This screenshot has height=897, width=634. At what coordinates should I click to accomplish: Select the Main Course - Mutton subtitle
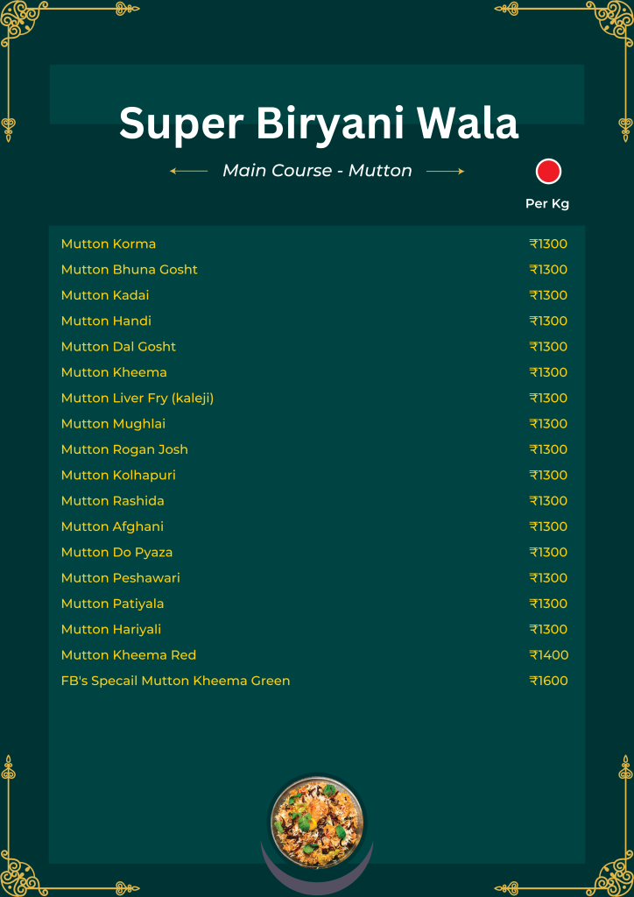coord(317,171)
